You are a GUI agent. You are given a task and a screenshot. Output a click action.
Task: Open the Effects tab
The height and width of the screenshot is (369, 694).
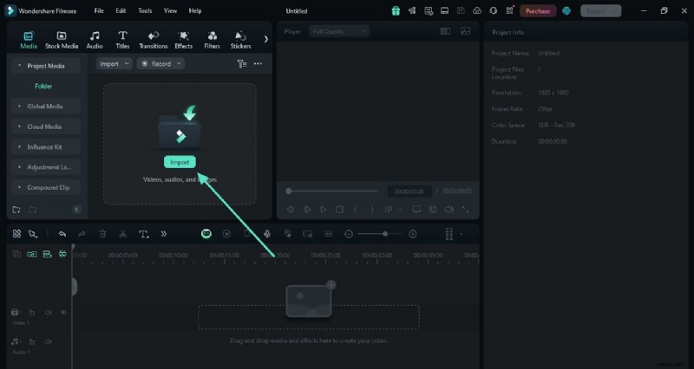click(183, 40)
